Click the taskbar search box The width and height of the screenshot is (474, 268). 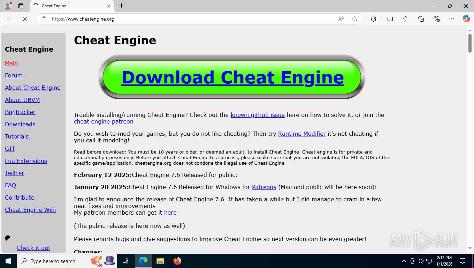point(67,261)
